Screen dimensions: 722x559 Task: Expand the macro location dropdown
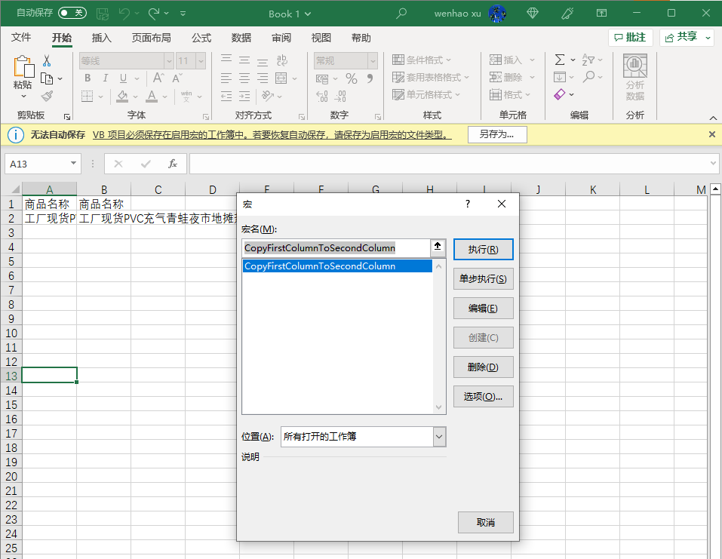[x=439, y=437]
